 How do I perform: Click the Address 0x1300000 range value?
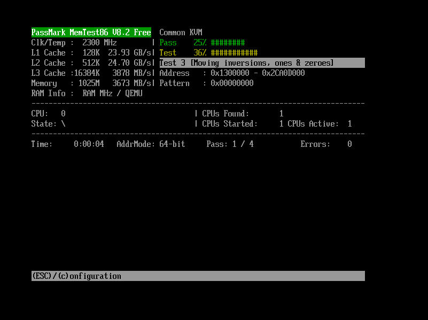point(258,73)
